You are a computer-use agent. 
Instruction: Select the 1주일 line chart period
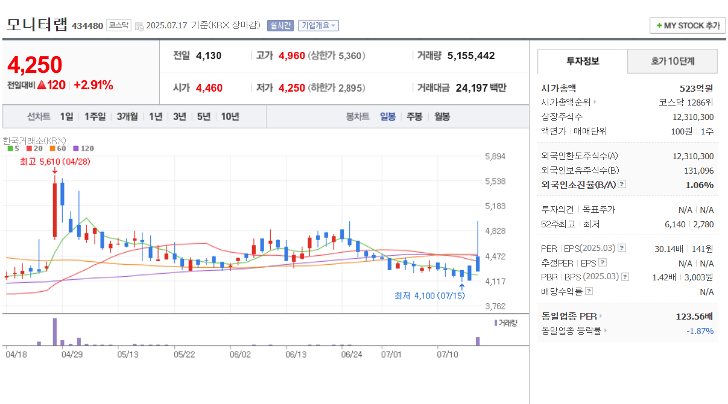coord(95,116)
